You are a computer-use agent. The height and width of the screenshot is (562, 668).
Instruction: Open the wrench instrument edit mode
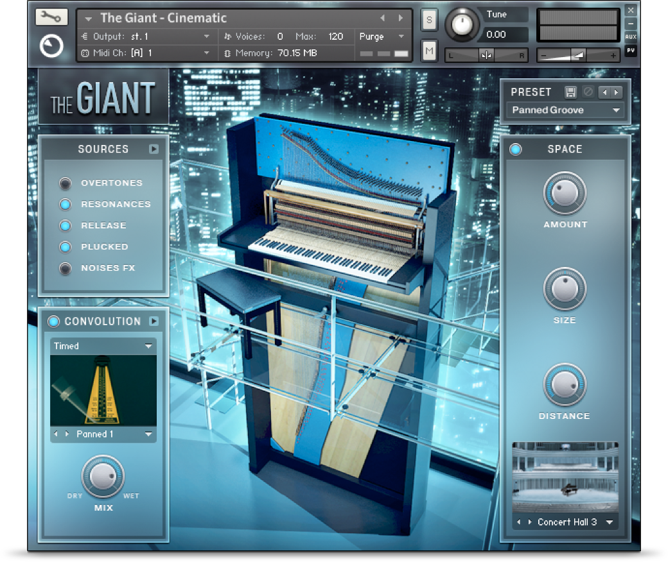click(x=51, y=17)
